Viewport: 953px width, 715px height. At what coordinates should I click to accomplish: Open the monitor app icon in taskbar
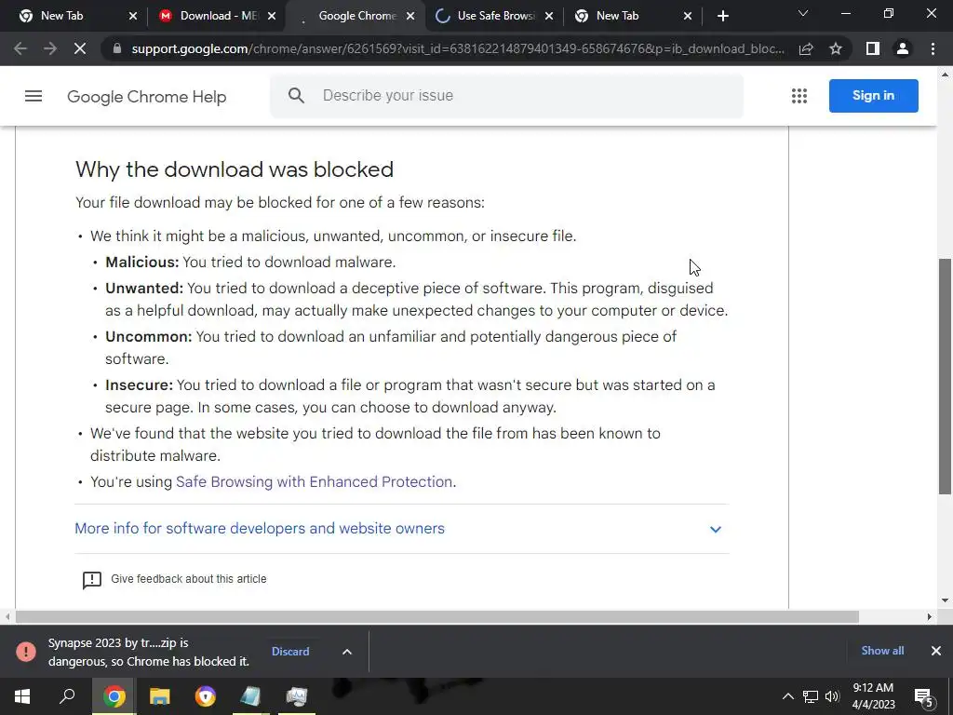(297, 696)
